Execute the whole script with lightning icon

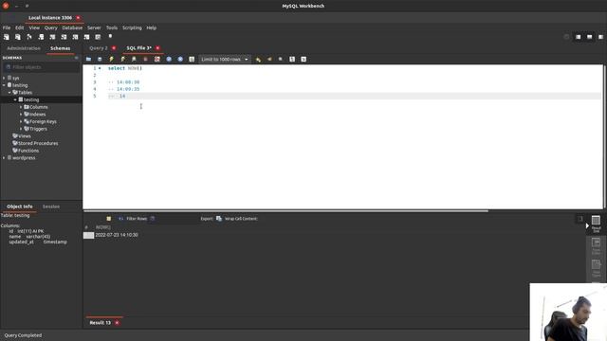tap(112, 59)
